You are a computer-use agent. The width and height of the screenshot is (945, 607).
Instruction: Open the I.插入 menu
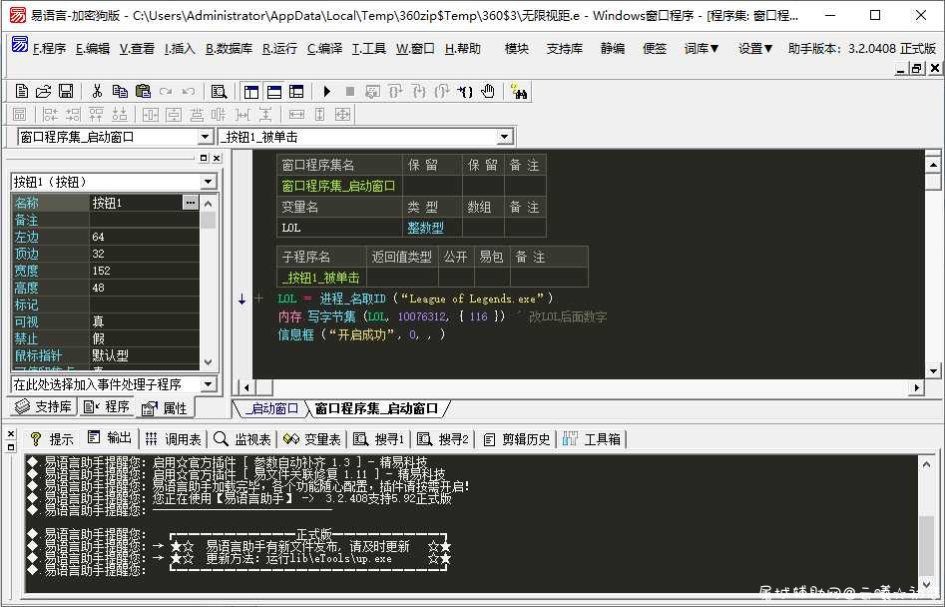tap(180, 49)
